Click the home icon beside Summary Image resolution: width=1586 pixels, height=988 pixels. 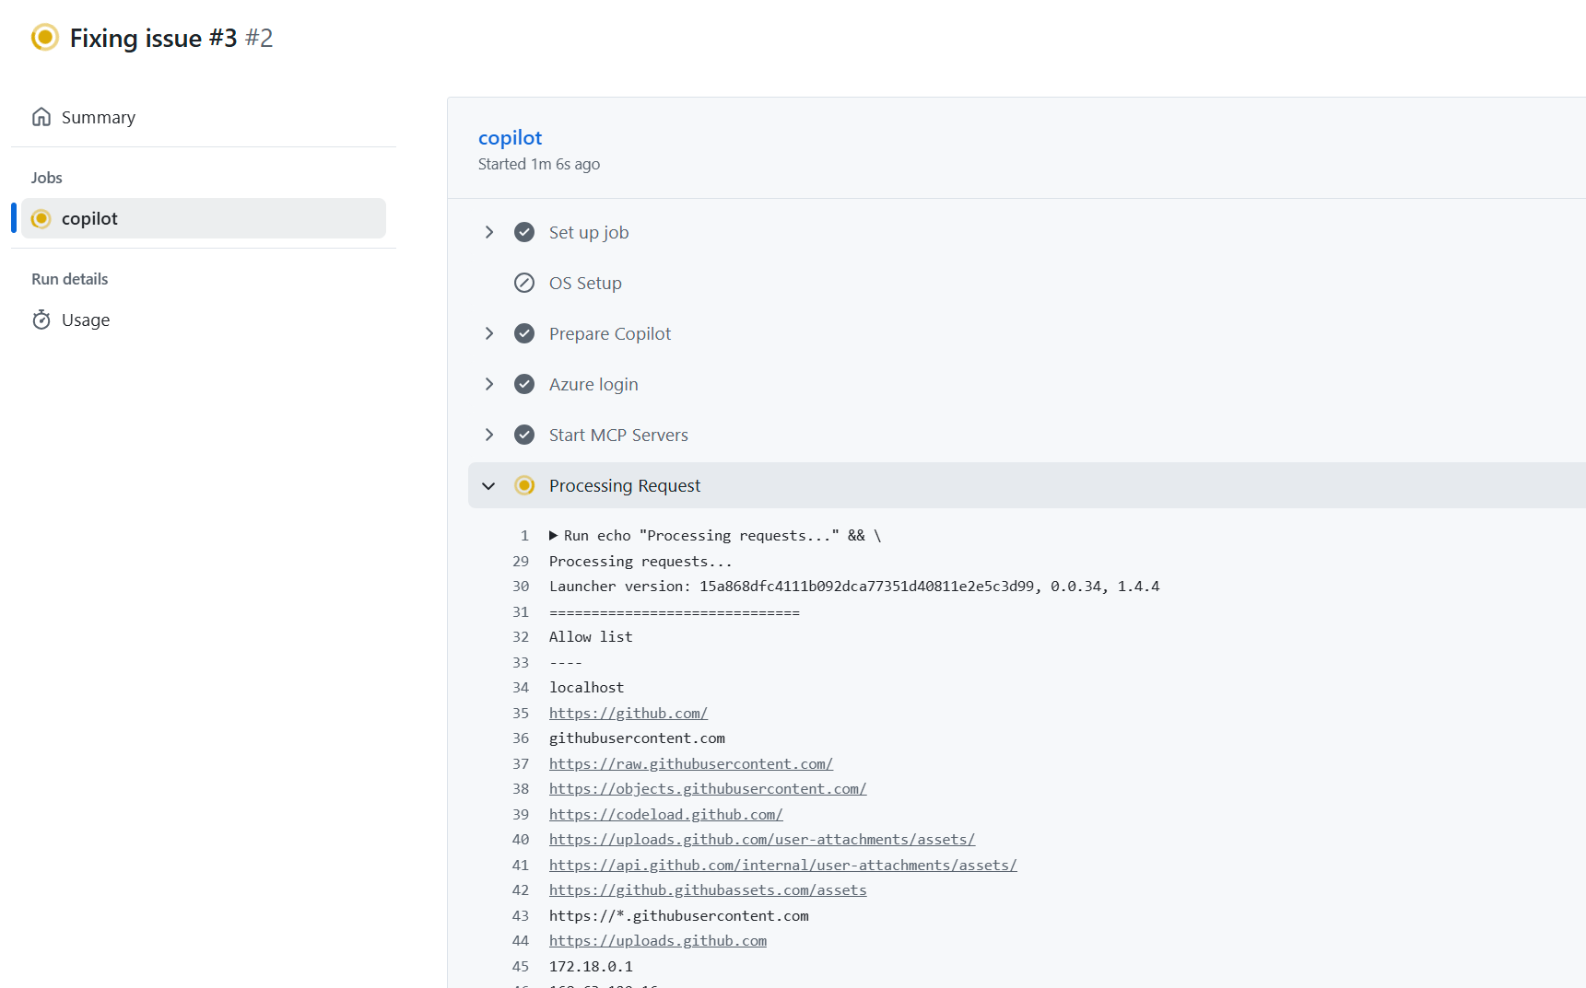[x=41, y=116]
